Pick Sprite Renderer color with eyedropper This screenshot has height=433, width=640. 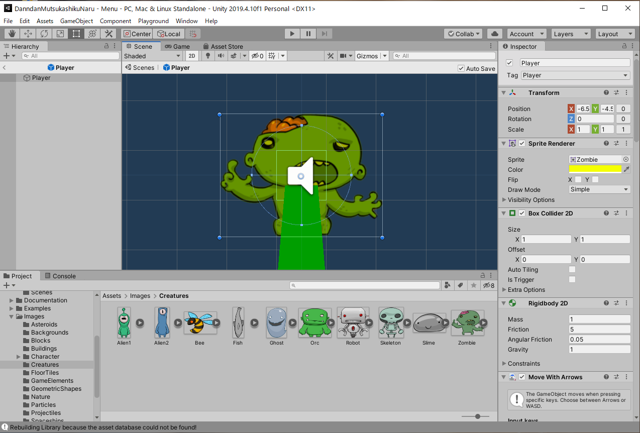(x=626, y=169)
